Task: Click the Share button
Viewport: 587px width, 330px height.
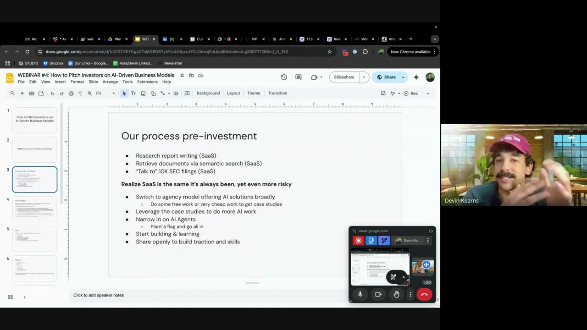Action: (x=386, y=77)
